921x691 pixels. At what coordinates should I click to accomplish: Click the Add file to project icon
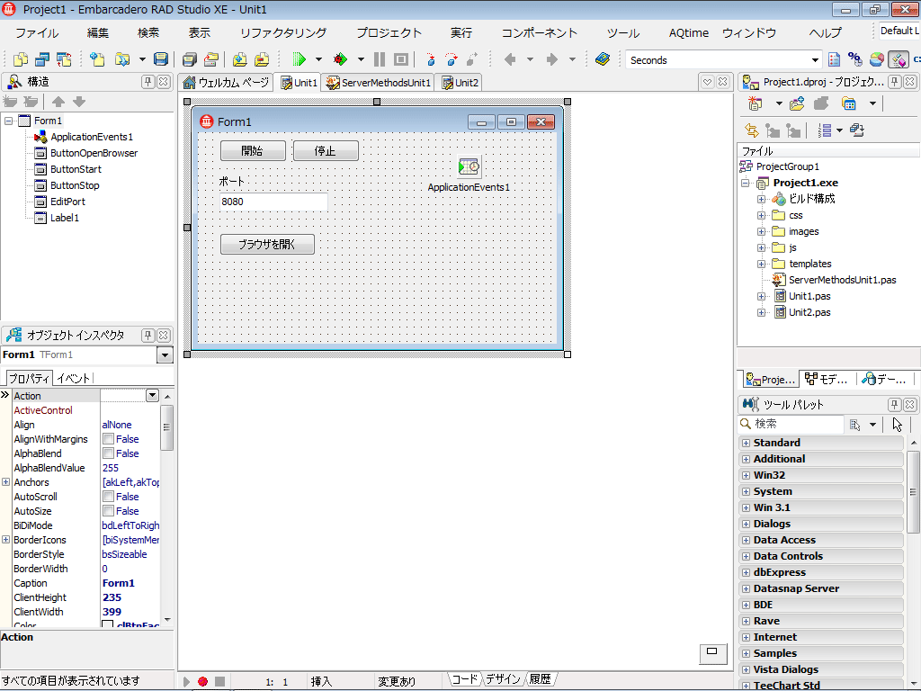(x=239, y=59)
